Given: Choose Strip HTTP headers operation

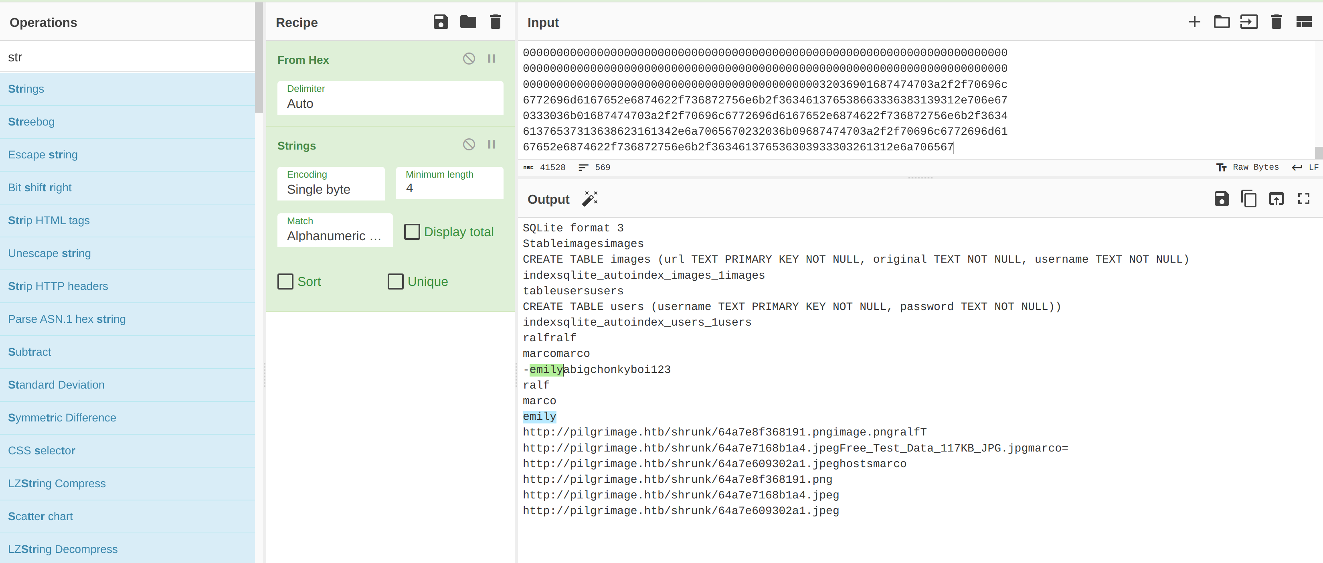Looking at the screenshot, I should point(127,286).
